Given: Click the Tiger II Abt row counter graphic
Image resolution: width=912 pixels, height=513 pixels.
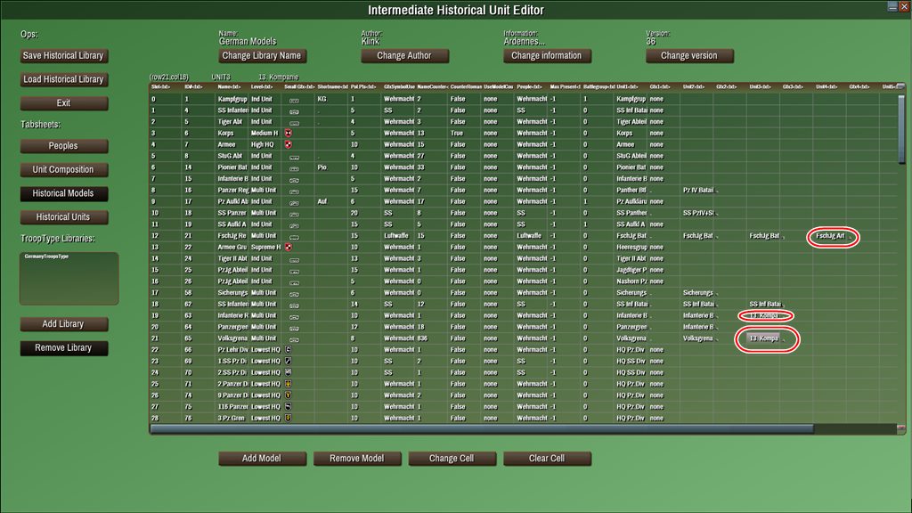Looking at the screenshot, I should click(x=294, y=259).
